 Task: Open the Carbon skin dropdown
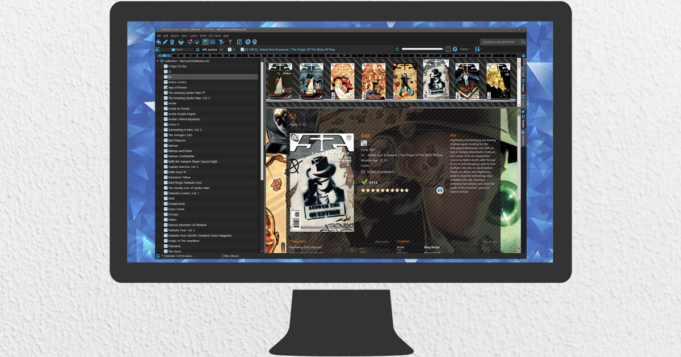point(465,49)
